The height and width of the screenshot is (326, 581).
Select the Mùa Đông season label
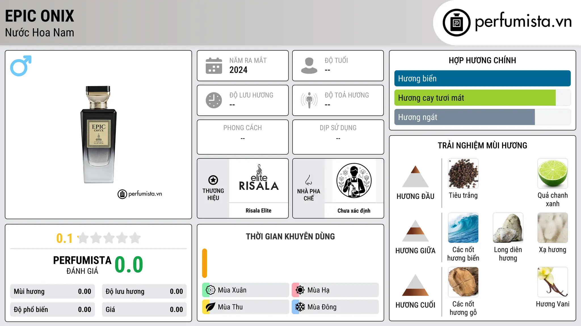322,307
